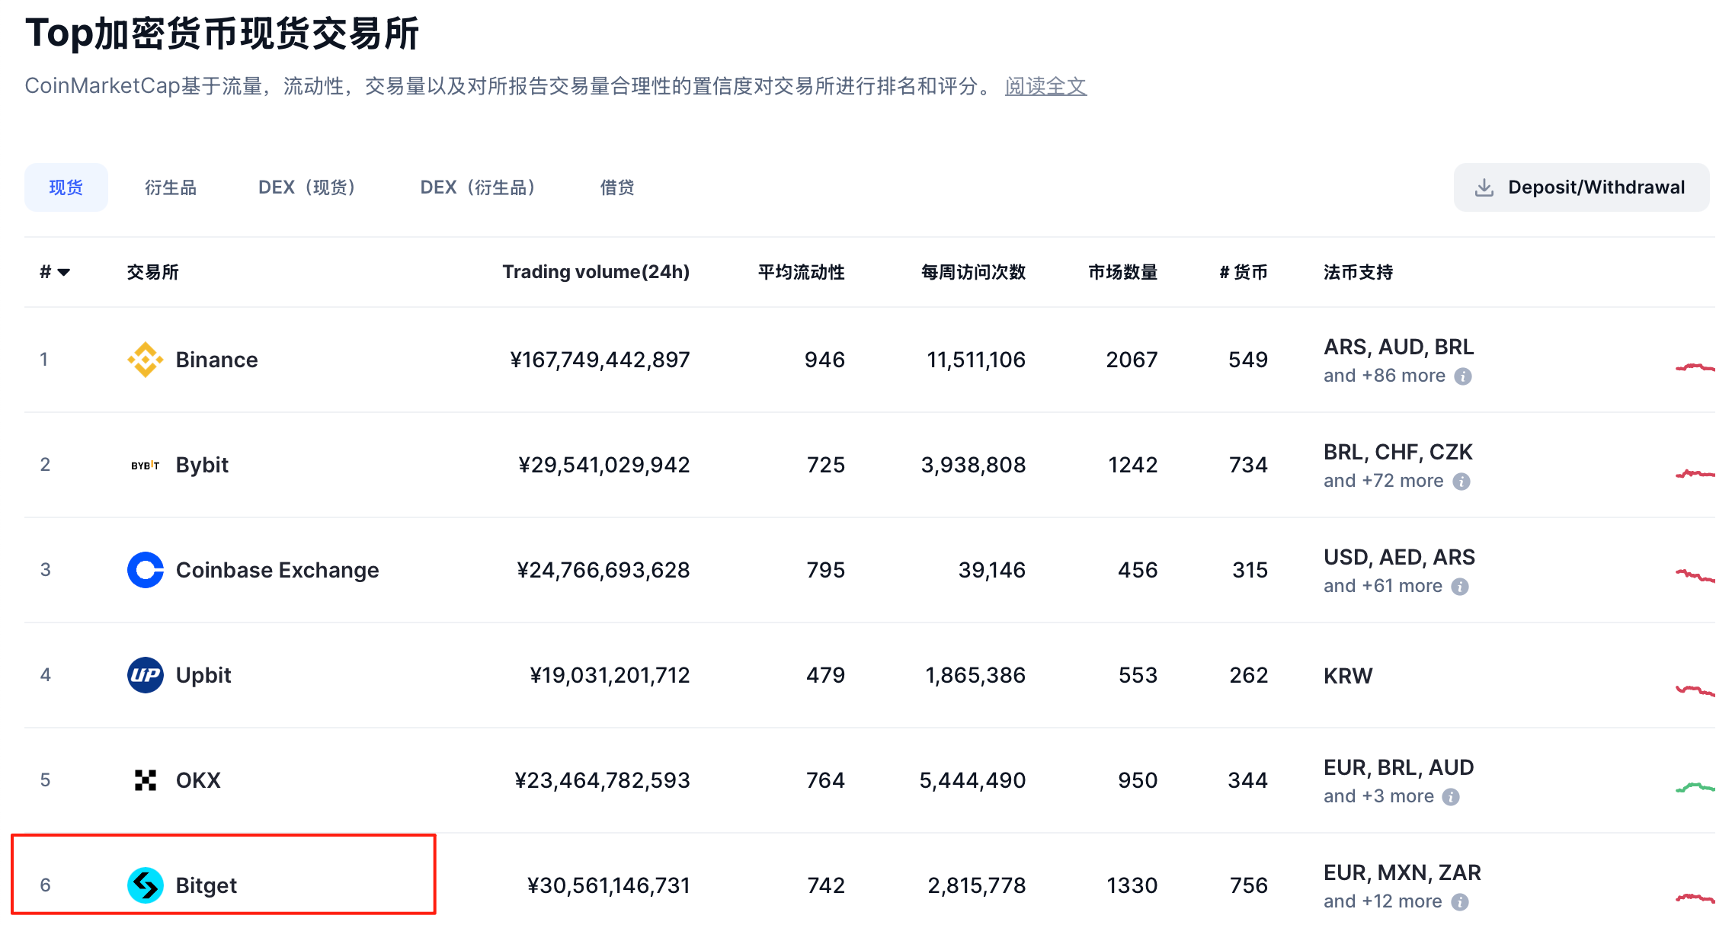Viewport: 1716px width, 925px height.
Task: Click Bitget coin count 756
Action: [1249, 885]
